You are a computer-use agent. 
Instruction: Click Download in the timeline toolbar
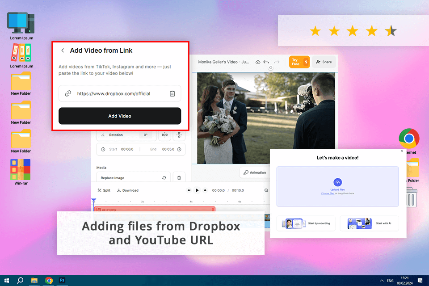point(128,190)
